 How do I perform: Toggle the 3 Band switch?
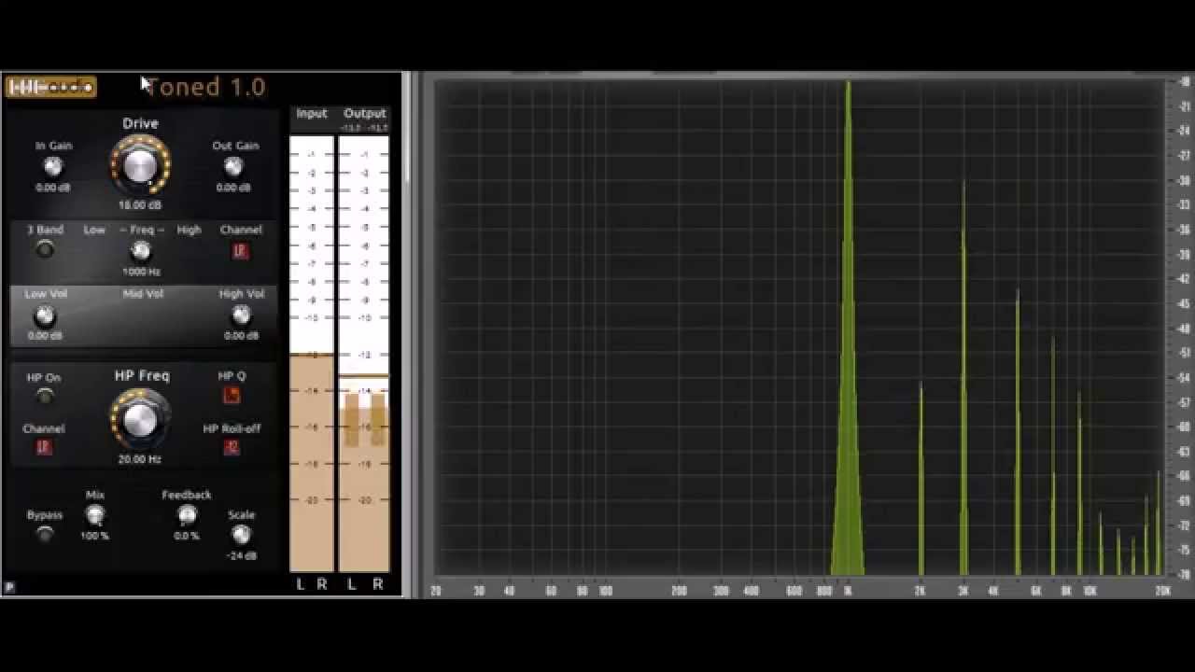(x=44, y=249)
